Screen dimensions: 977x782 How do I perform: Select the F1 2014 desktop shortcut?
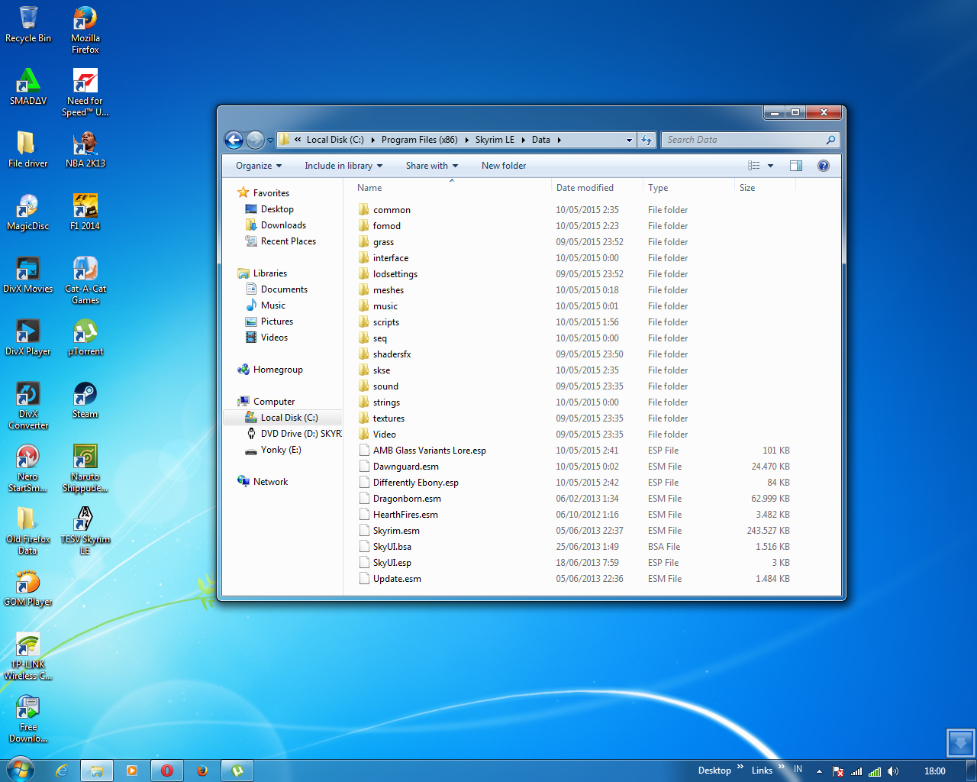point(85,212)
